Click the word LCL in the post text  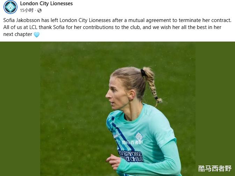pos(33,27)
